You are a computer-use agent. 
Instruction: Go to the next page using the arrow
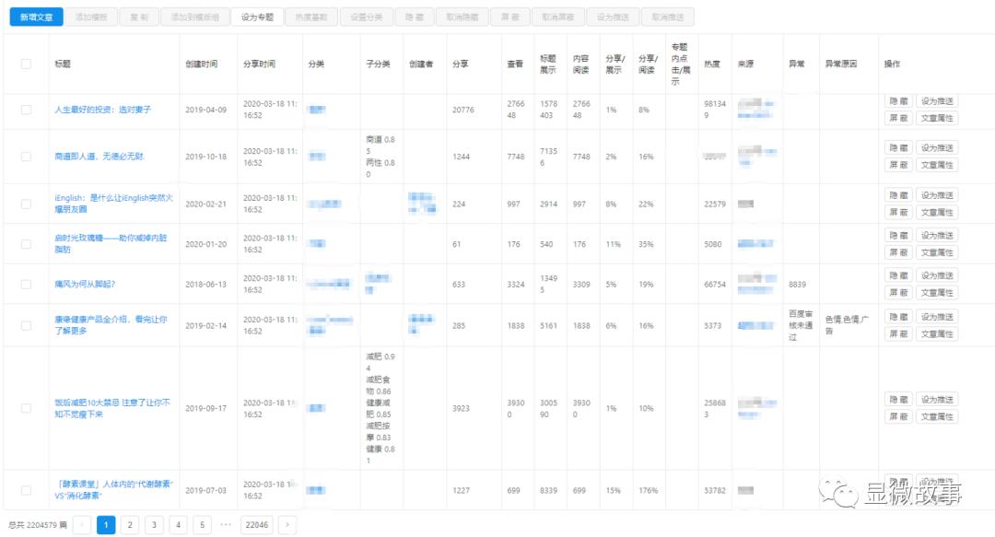pyautogui.click(x=287, y=525)
